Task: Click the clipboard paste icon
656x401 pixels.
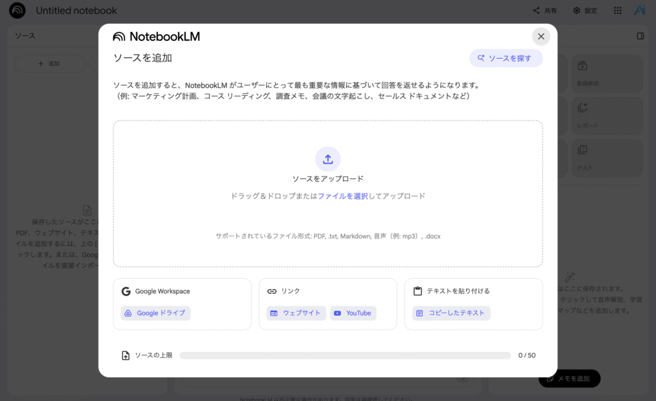Action: (418, 292)
